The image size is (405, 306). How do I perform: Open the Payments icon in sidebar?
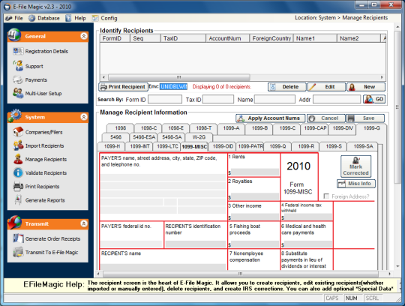[x=18, y=79]
